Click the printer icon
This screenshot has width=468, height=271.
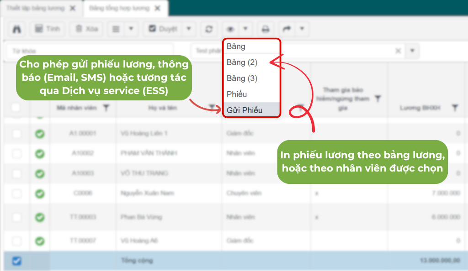(266, 29)
